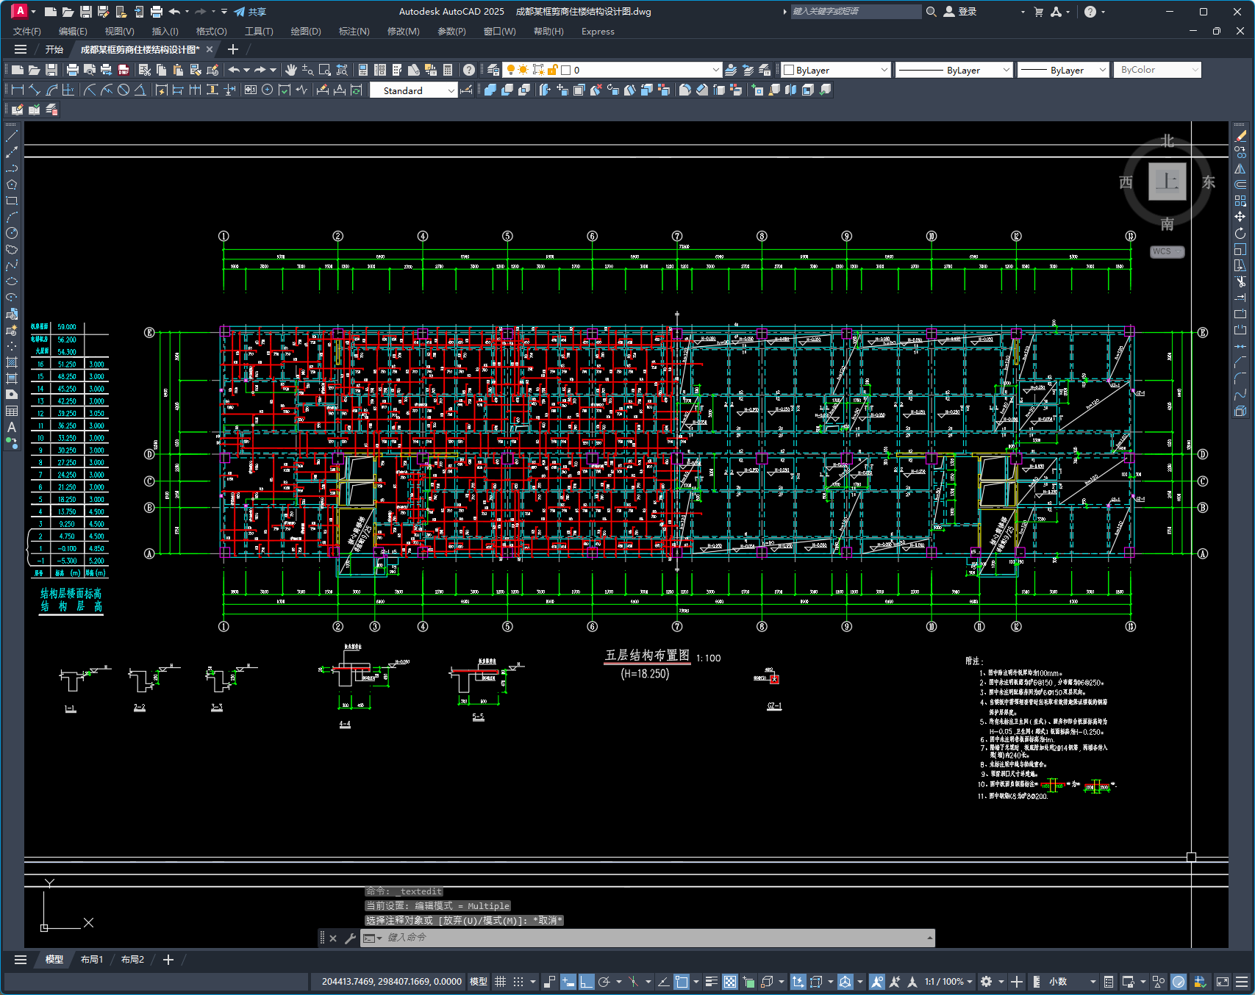Screen dimensions: 1255x995
Task: Toggle Ortho mode in status bar
Action: click(x=586, y=982)
